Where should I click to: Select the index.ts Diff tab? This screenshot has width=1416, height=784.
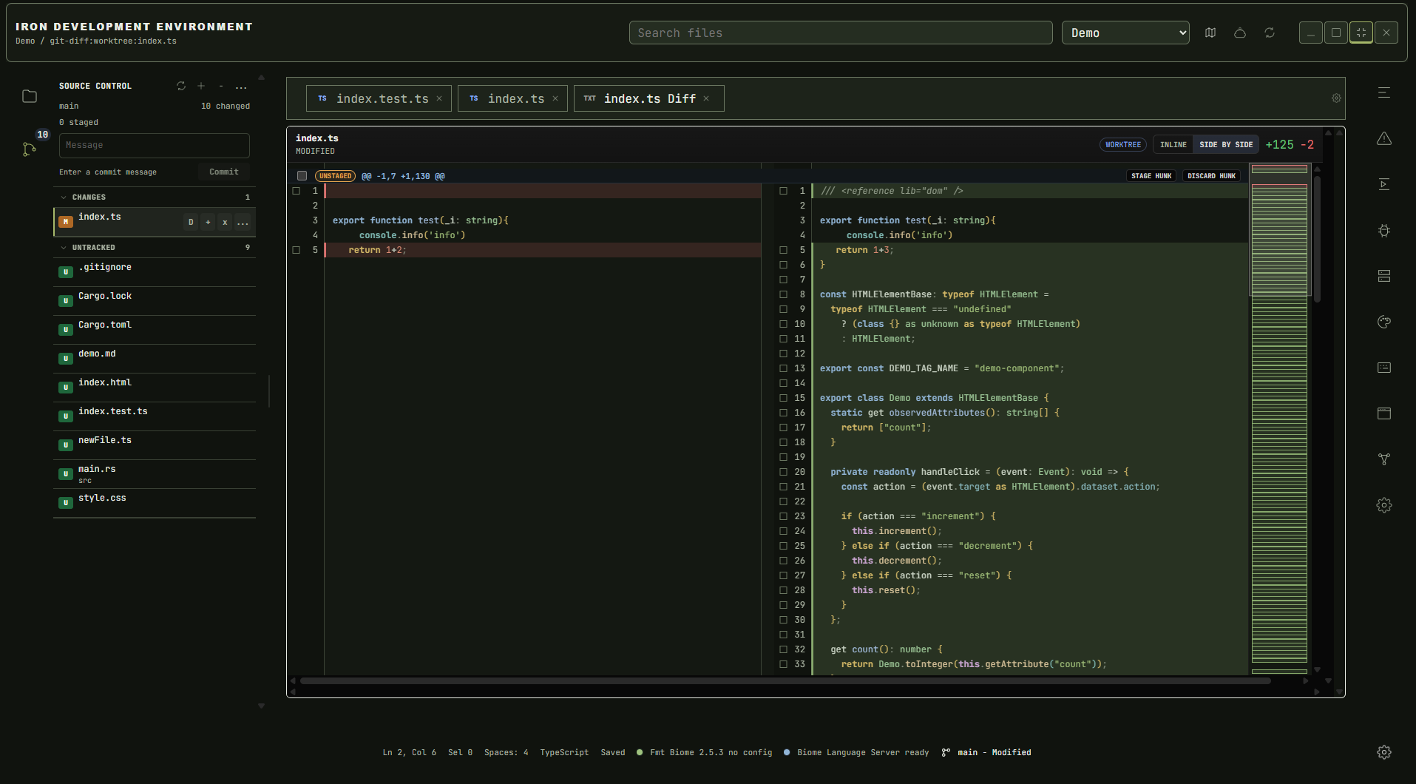click(x=648, y=98)
